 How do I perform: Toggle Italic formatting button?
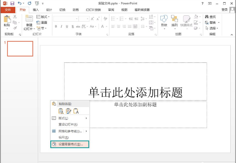[x=61, y=26]
